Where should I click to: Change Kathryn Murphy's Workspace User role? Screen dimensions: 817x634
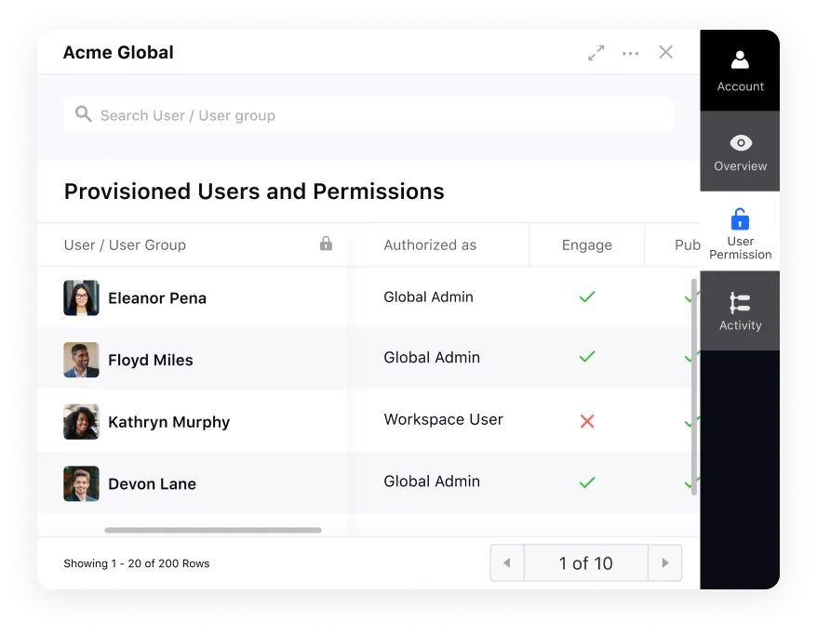[443, 419]
